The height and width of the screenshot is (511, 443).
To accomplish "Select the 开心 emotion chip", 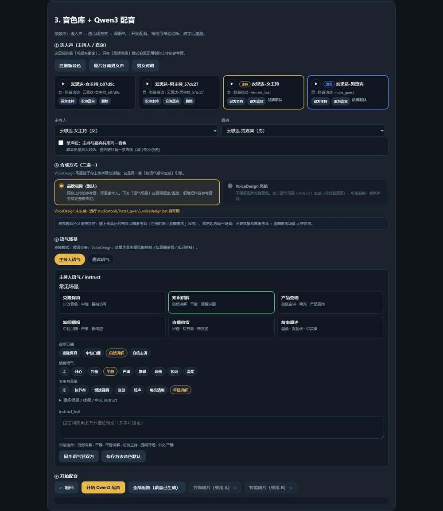I will pos(78,372).
